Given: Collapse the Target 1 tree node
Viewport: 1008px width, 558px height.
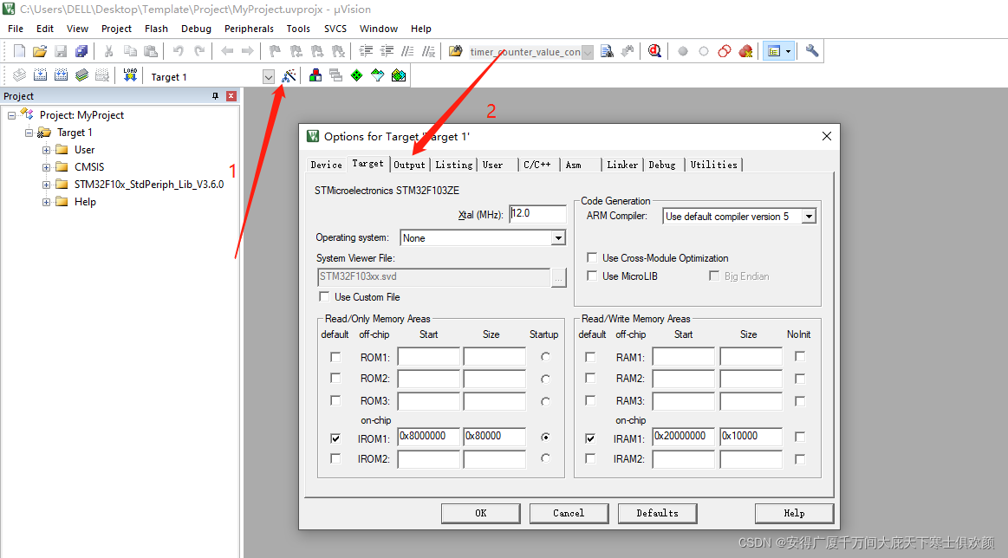Looking at the screenshot, I should pos(29,133).
